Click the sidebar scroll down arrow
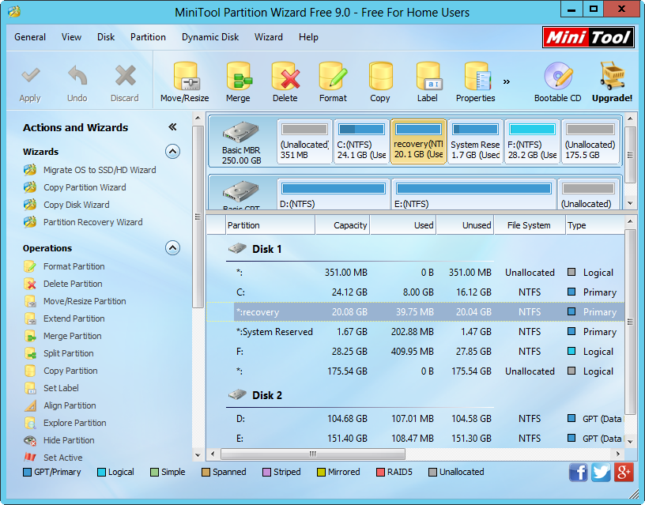 coord(198,455)
